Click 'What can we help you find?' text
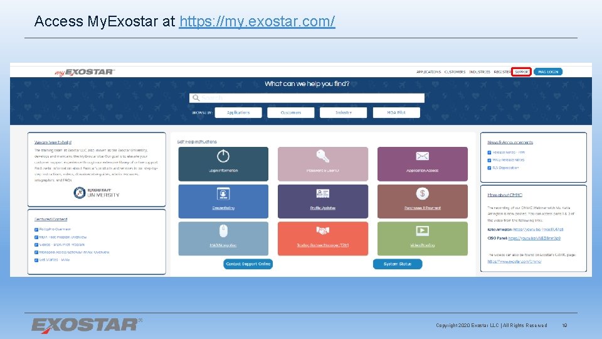Viewport: 602px width, 339px height. point(307,83)
